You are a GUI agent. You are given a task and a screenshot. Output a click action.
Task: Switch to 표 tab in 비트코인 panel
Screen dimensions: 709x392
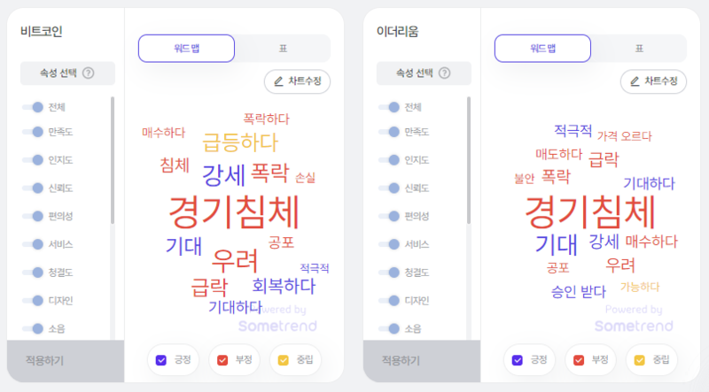[283, 49]
